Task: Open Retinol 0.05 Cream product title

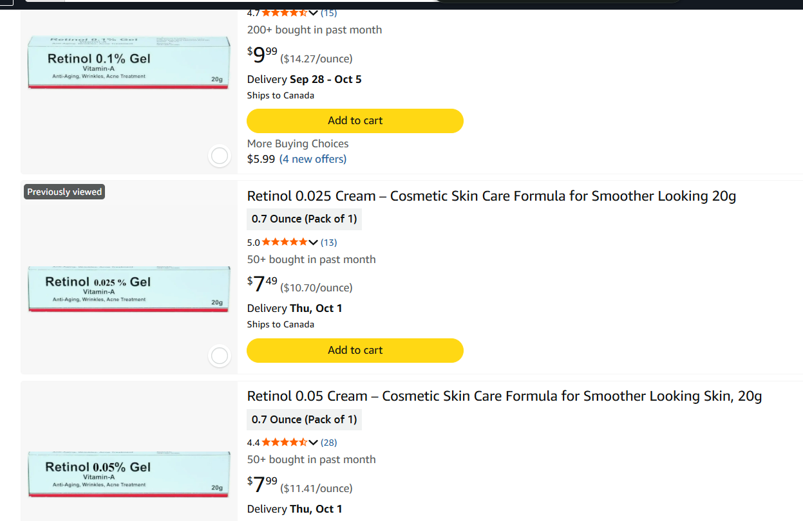Action: coord(504,396)
